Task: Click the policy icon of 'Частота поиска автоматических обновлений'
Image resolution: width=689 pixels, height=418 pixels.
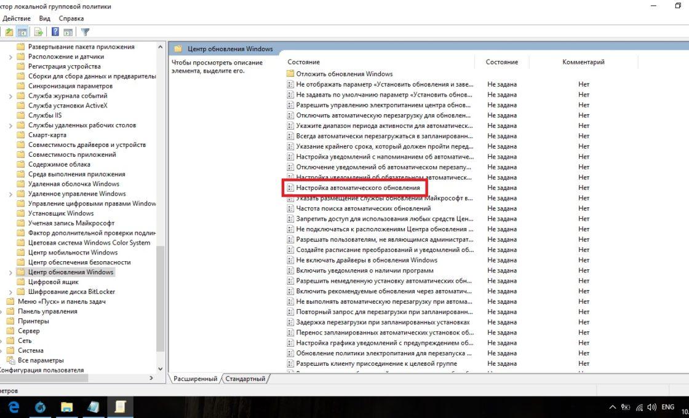Action: tap(290, 208)
